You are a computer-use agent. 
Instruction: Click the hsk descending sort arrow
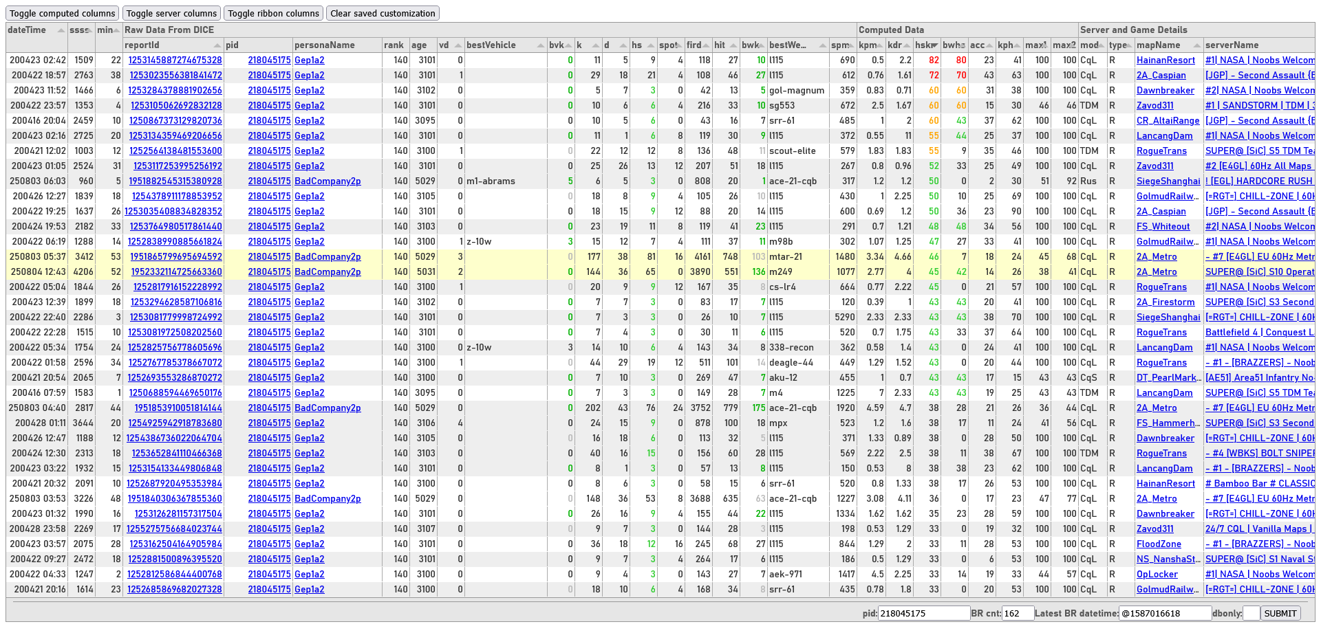point(934,45)
